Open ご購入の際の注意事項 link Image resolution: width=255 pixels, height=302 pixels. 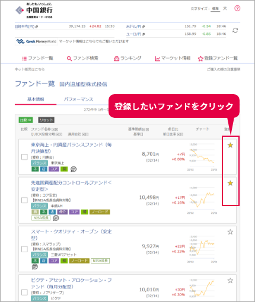[x=224, y=69]
